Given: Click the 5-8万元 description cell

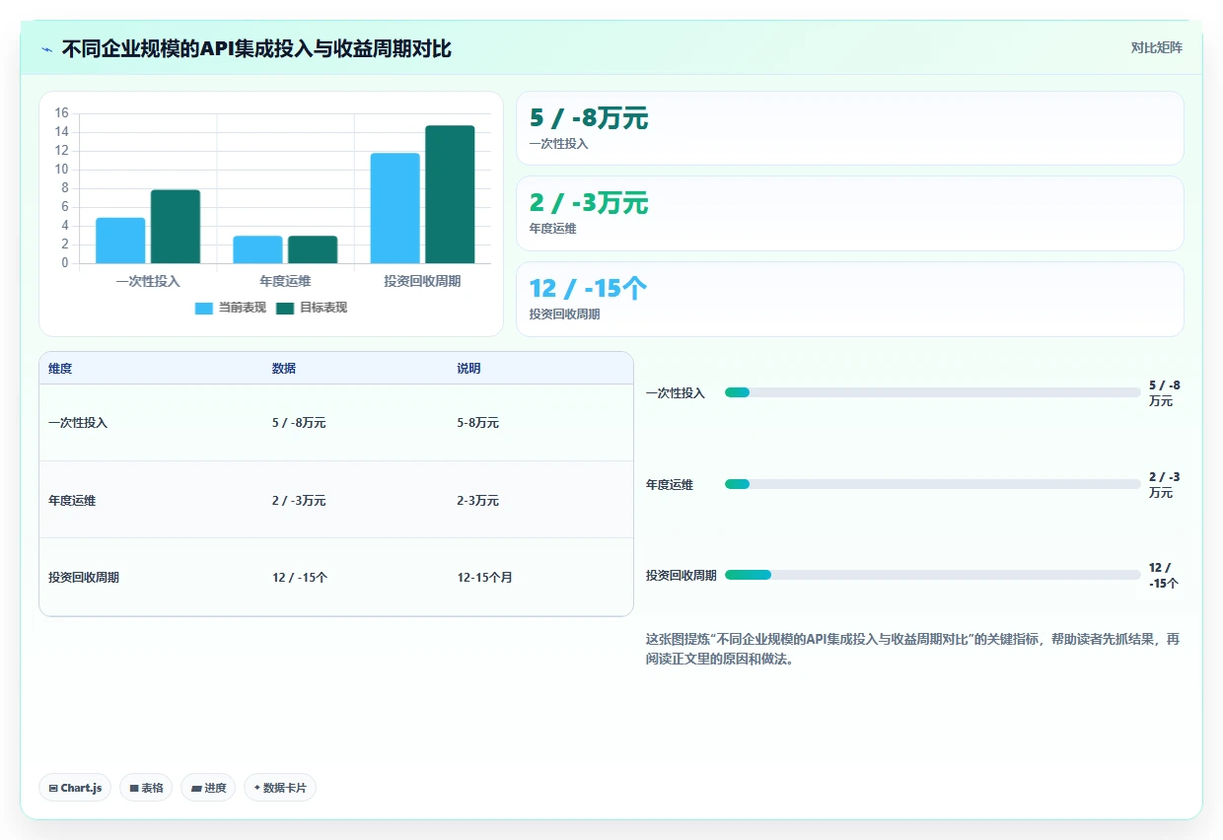Looking at the screenshot, I should click(477, 423).
